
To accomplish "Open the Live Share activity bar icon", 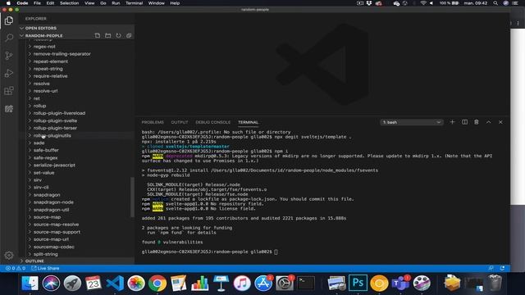I will tap(9, 109).
